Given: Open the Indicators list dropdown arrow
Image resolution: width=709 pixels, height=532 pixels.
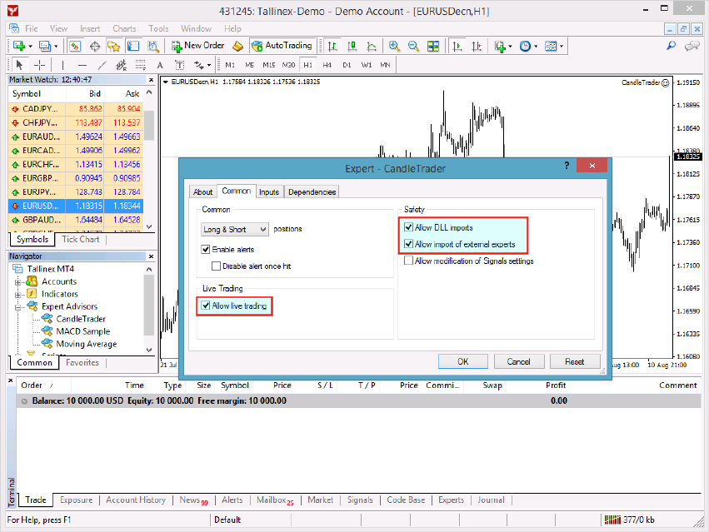Looking at the screenshot, I should (x=510, y=46).
